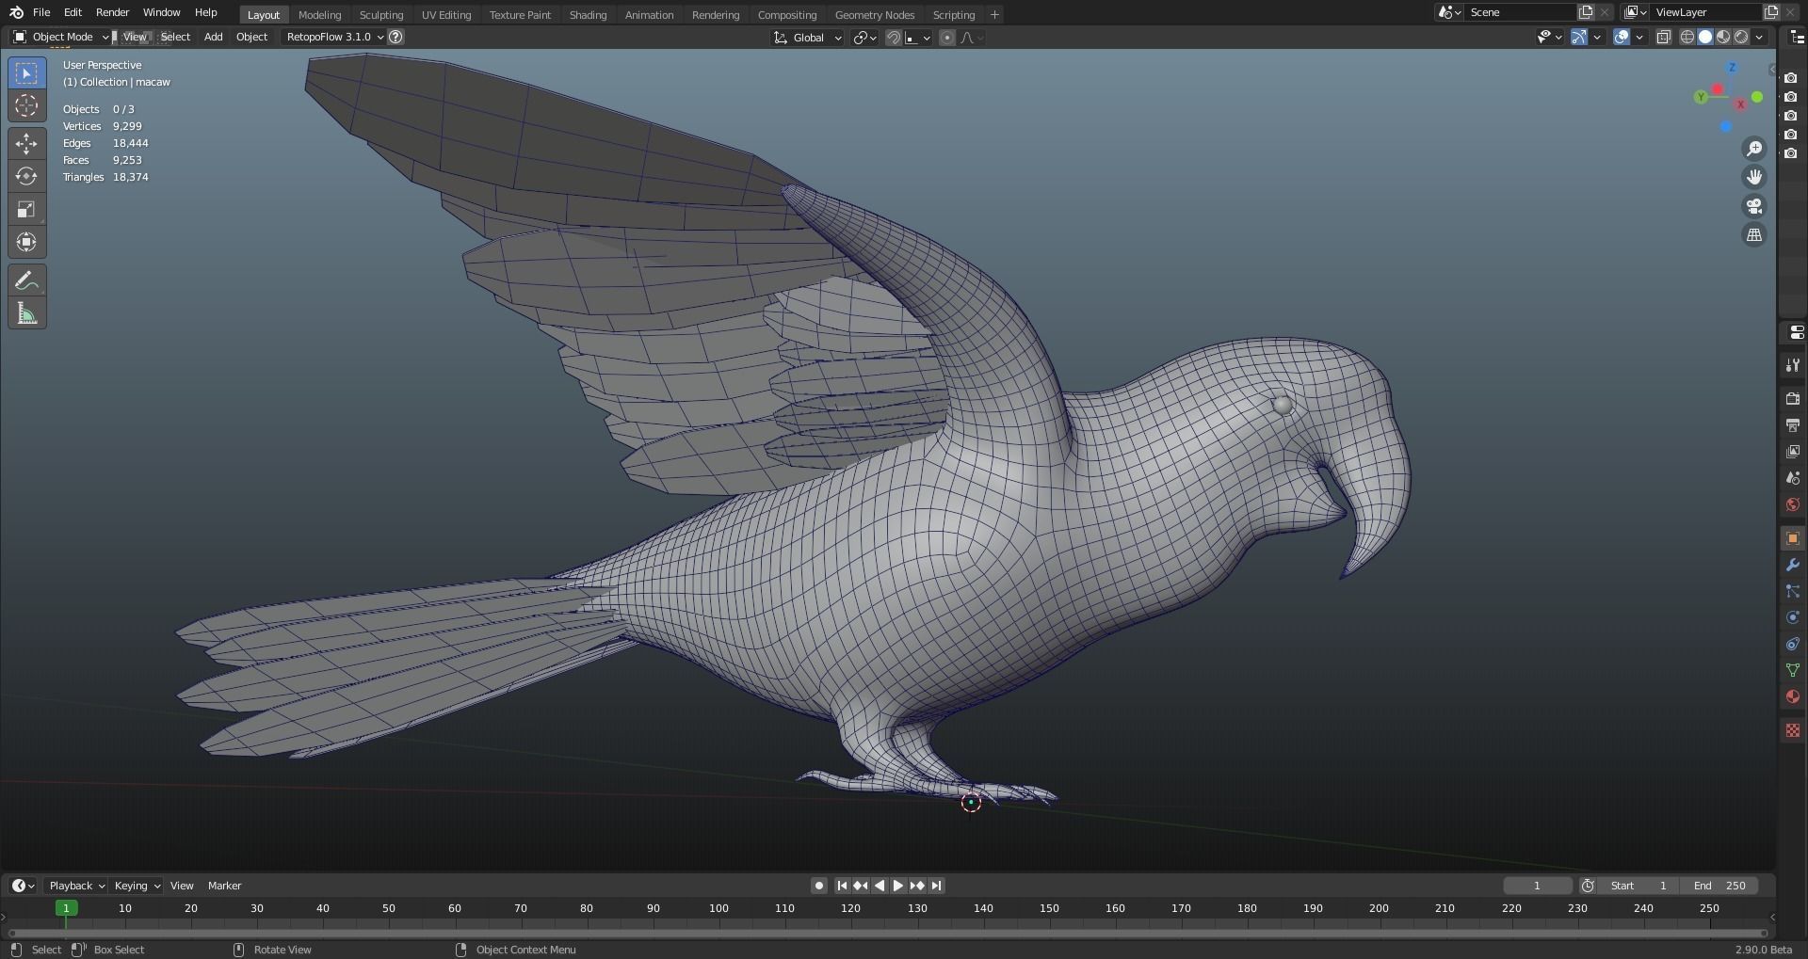
Task: Open the overlays options dropdown arrow
Action: click(x=1639, y=38)
